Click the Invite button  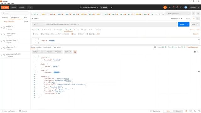click(104, 8)
